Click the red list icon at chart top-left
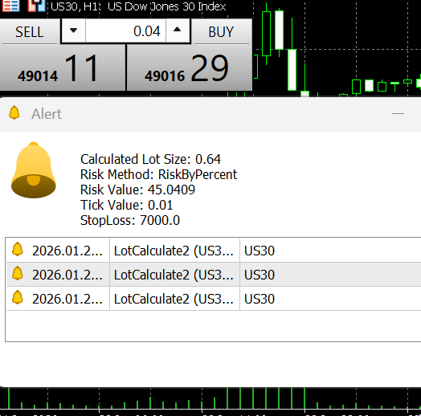This screenshot has height=416, width=421. [x=10, y=6]
